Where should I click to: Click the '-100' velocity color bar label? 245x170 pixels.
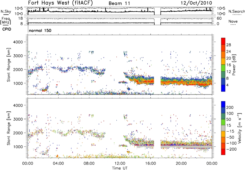pyautogui.click(x=231, y=143)
